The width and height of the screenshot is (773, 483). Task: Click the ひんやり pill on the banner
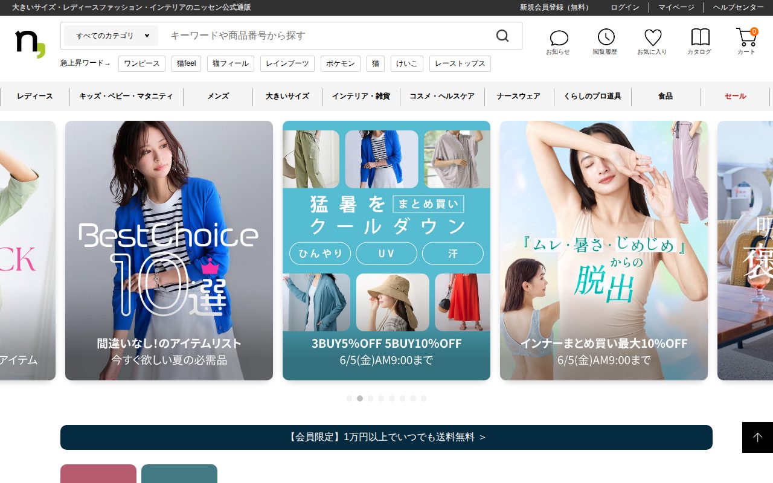click(x=320, y=254)
